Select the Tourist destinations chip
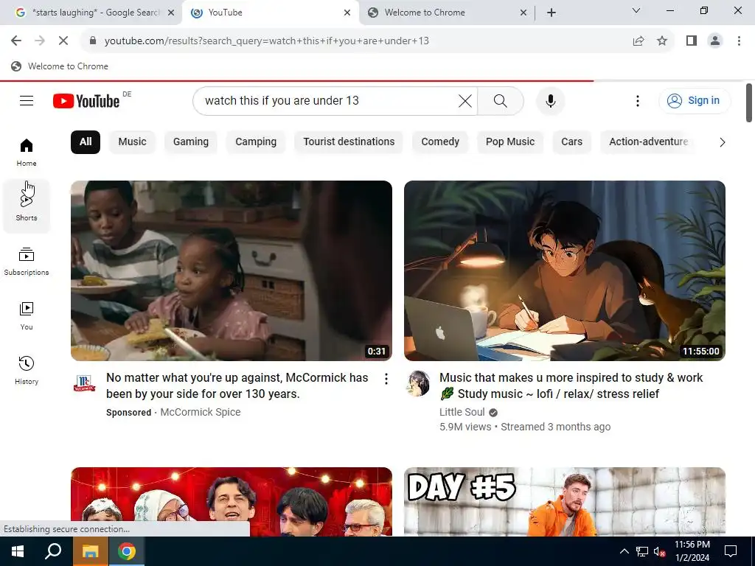The height and width of the screenshot is (566, 755). coord(349,142)
